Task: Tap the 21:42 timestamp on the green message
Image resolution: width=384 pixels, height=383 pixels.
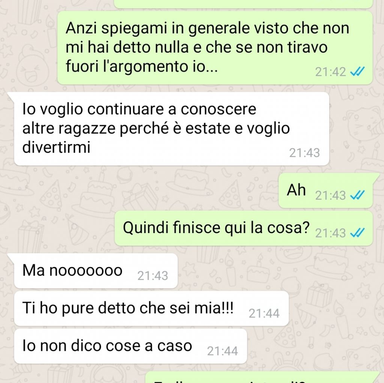Action: pos(330,72)
